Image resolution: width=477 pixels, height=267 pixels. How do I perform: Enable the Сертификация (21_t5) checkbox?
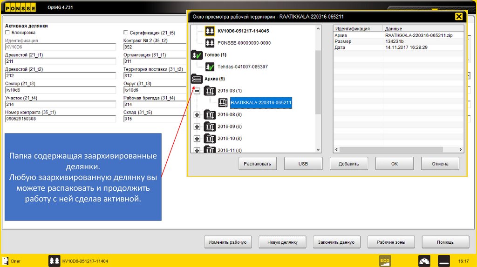(126, 33)
